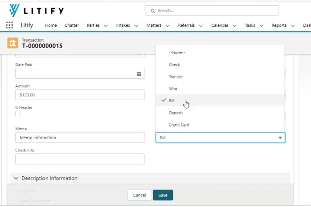The image size is (311, 207).
Task: Click the Save button
Action: tap(163, 195)
